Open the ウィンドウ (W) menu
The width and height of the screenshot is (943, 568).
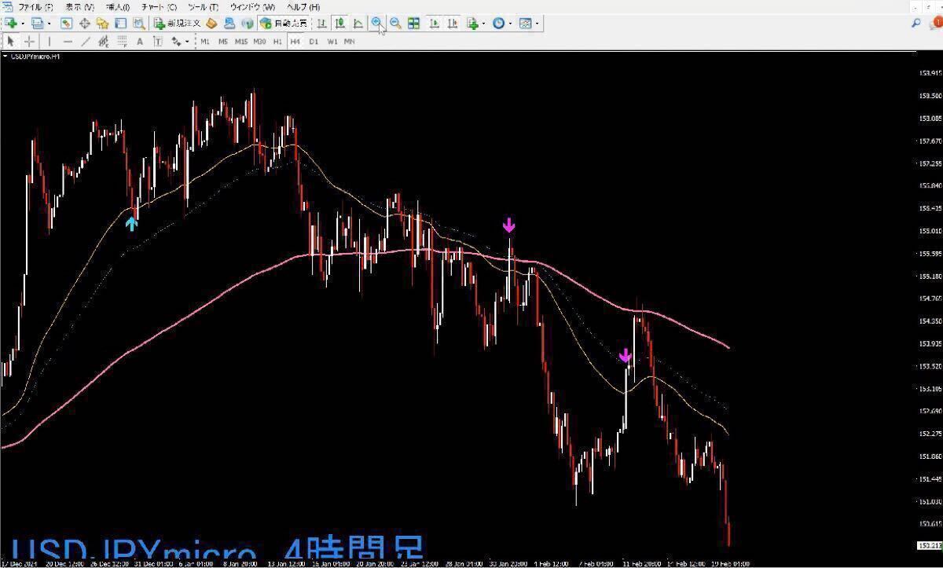pyautogui.click(x=252, y=7)
